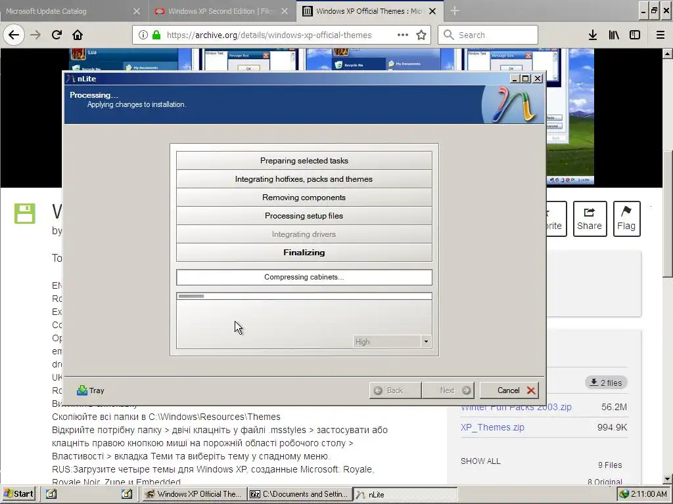Reload the archive.org page
This screenshot has width=673, height=504.
[57, 35]
